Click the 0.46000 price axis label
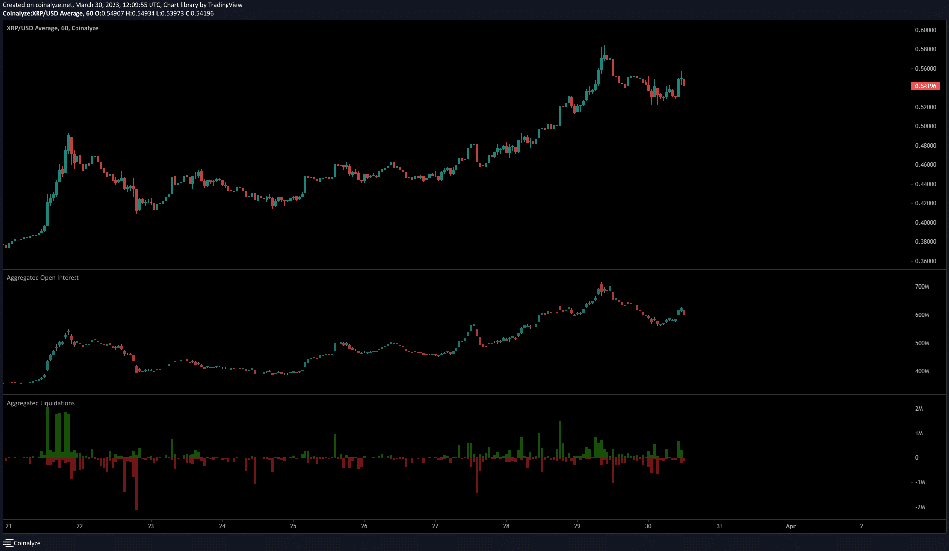Viewport: 949px width, 551px height. point(926,165)
